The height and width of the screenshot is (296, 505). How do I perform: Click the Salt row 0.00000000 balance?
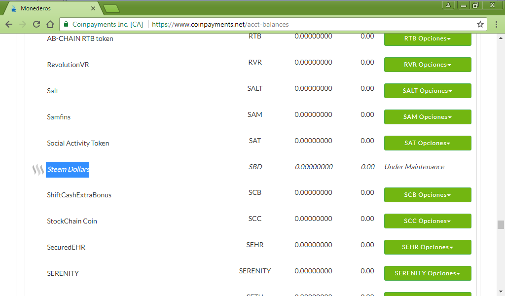(x=313, y=88)
